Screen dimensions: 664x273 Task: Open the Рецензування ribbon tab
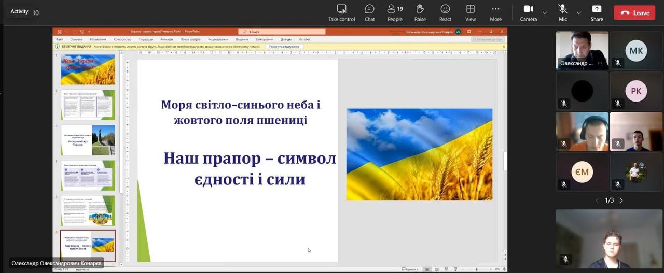pyautogui.click(x=218, y=39)
